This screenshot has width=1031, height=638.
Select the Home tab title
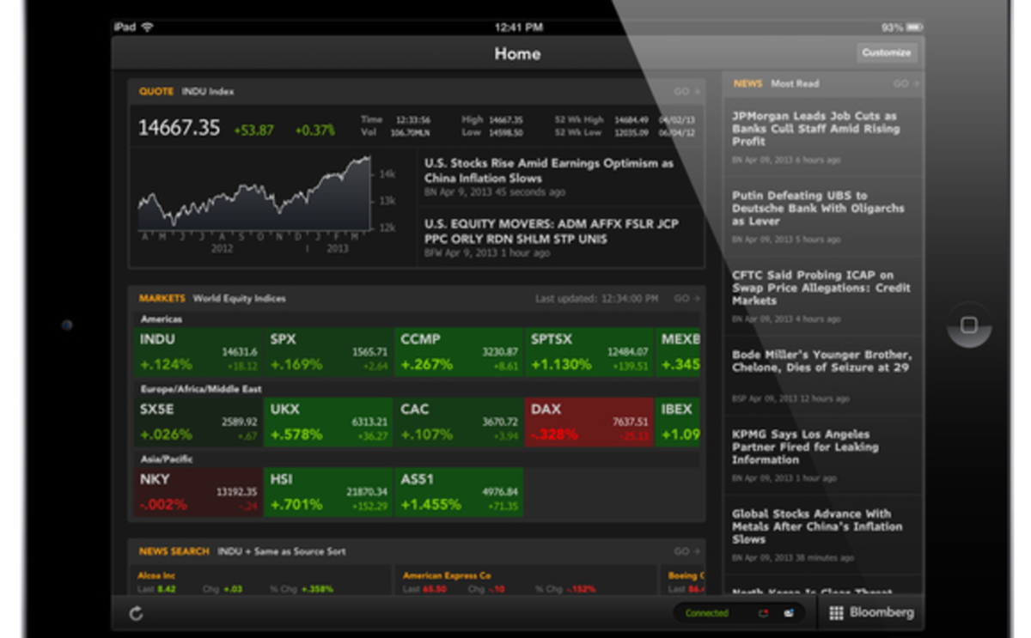click(516, 53)
